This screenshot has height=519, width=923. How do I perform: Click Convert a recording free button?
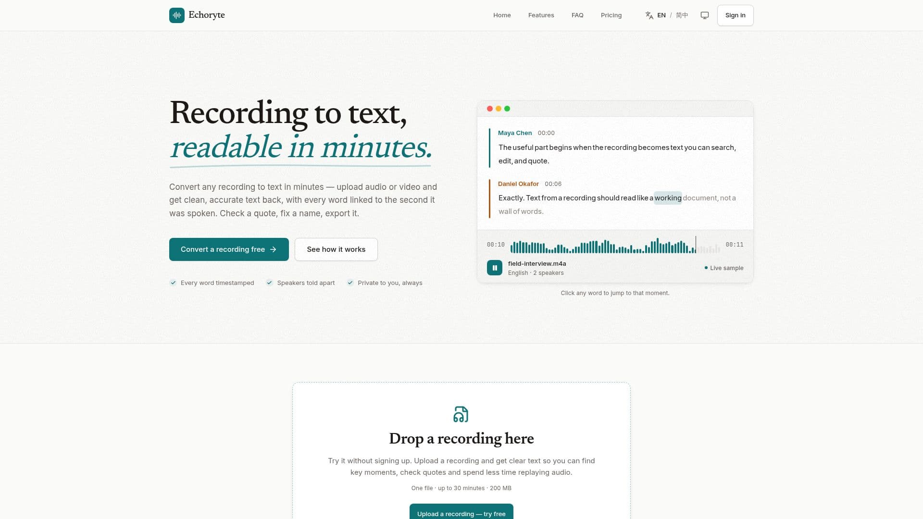pyautogui.click(x=229, y=249)
